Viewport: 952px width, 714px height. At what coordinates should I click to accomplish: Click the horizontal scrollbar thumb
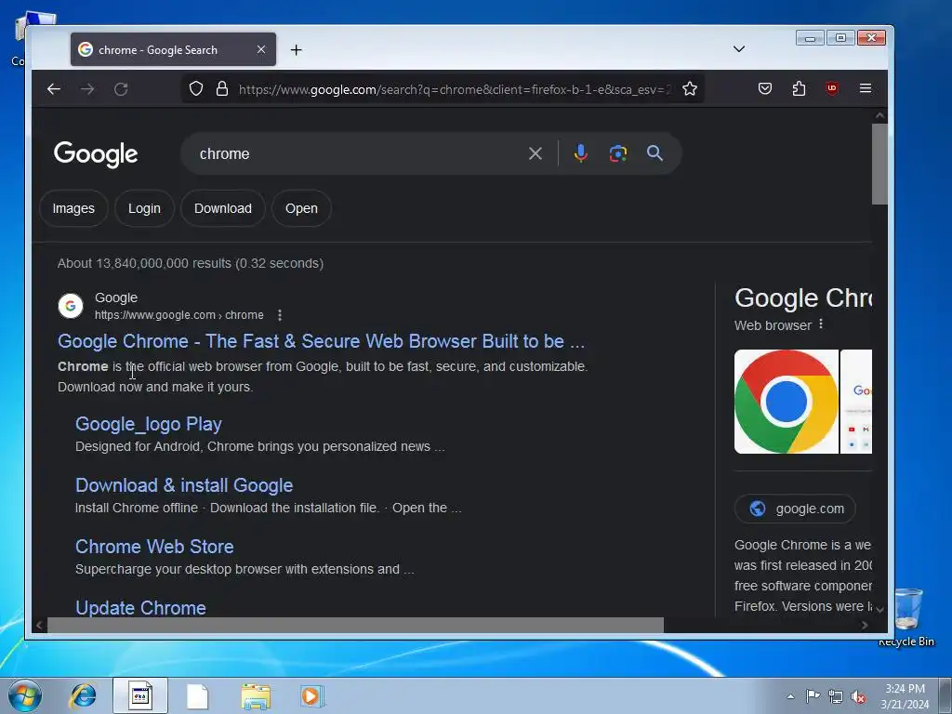tap(355, 625)
